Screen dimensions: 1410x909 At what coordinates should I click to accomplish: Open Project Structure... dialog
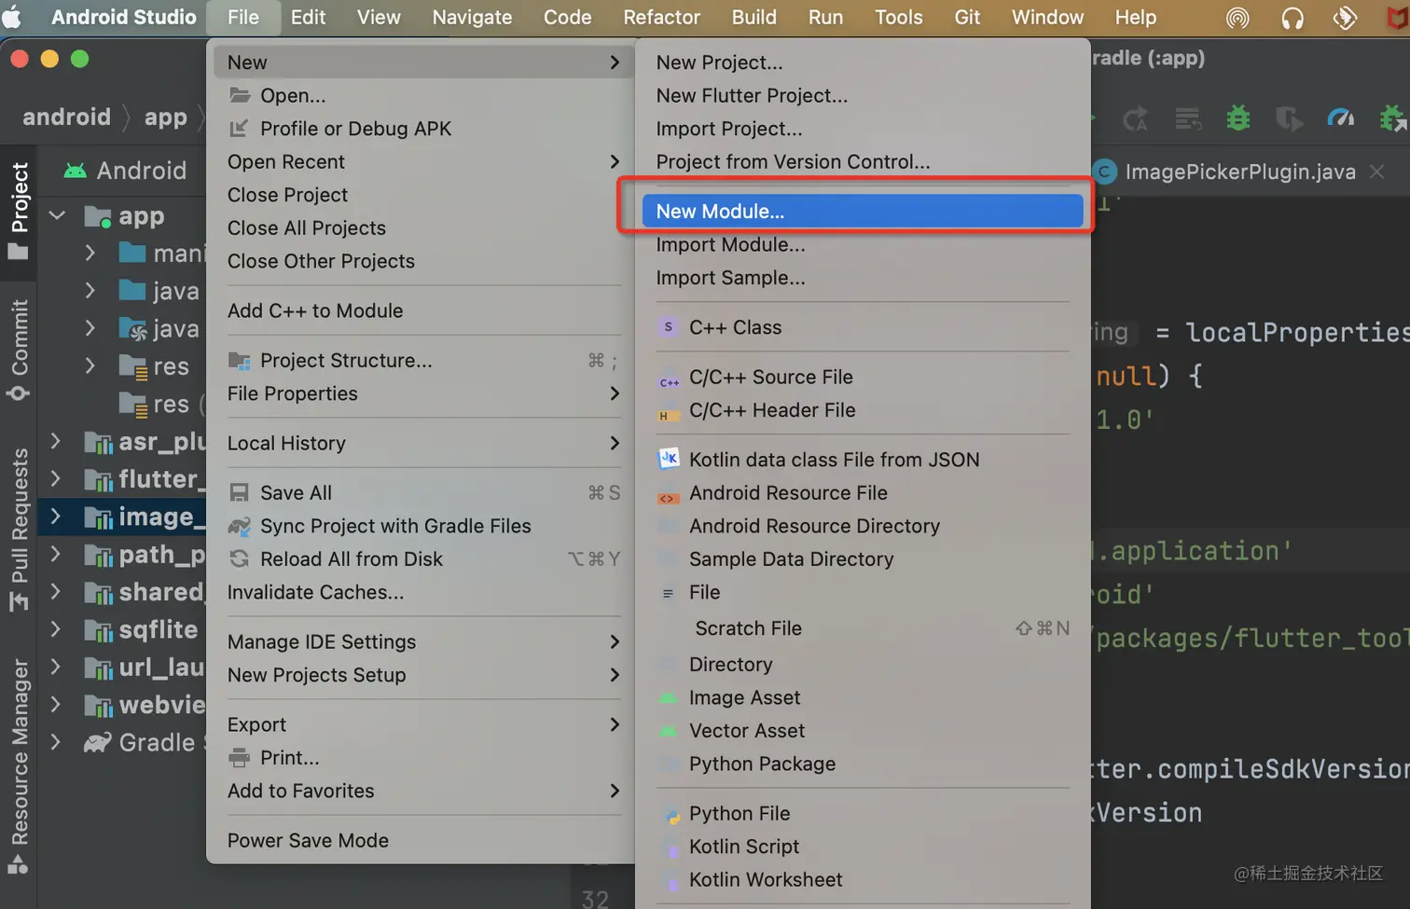tap(422, 360)
